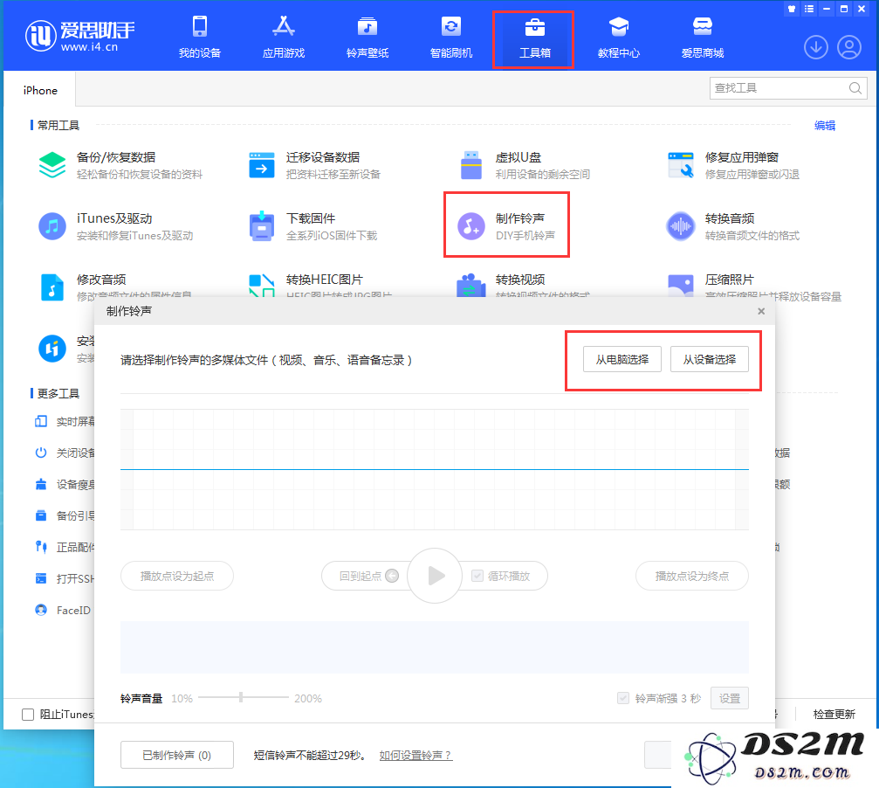Click the list menu icon in title bar

point(809,9)
